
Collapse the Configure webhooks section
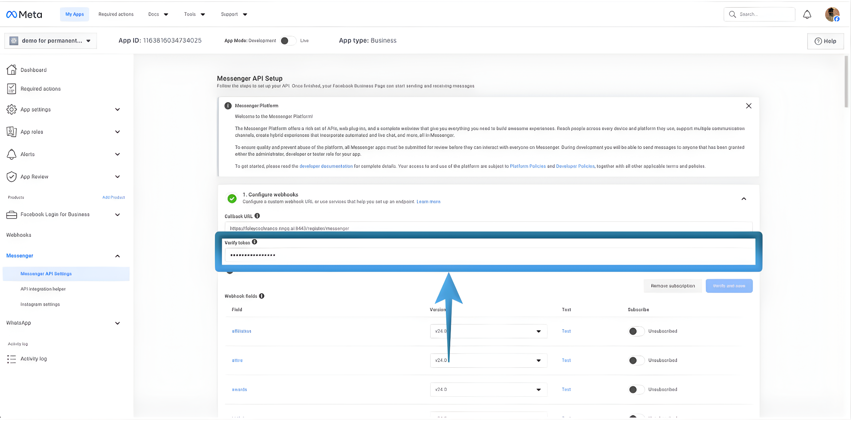point(744,199)
